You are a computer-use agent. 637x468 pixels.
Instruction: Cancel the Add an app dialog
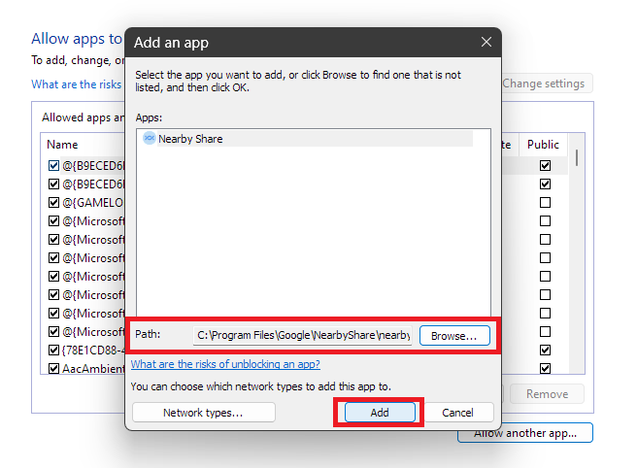(x=457, y=413)
